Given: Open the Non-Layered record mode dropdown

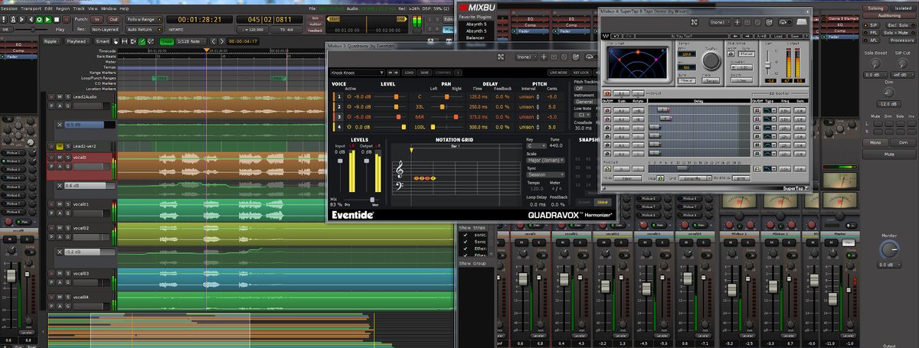Looking at the screenshot, I should pos(105,29).
